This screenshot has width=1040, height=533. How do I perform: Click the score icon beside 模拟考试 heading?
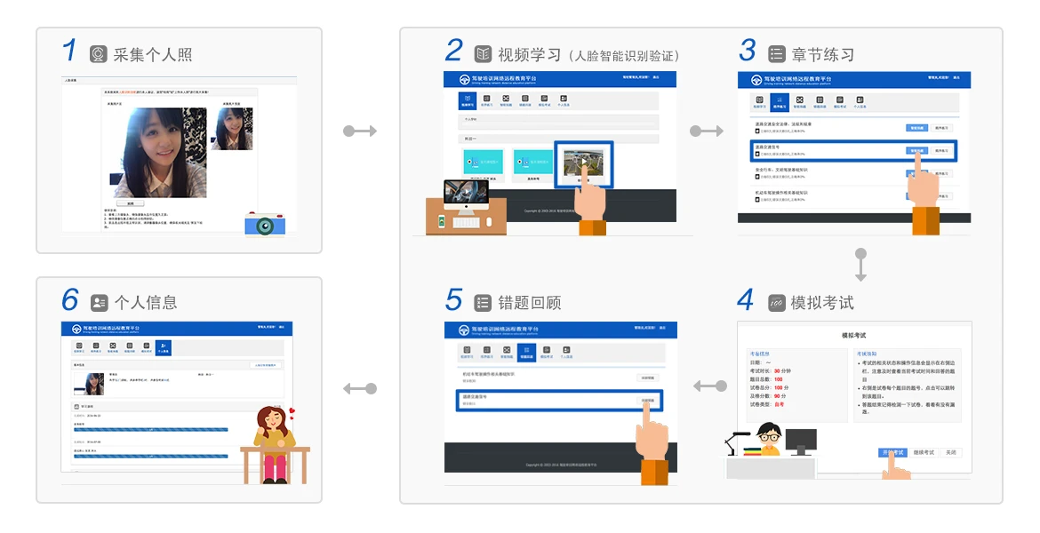coord(776,303)
